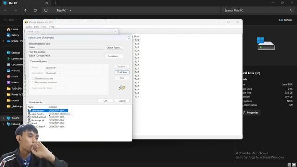
Task: Select Common Queries tab
Action: point(39,61)
